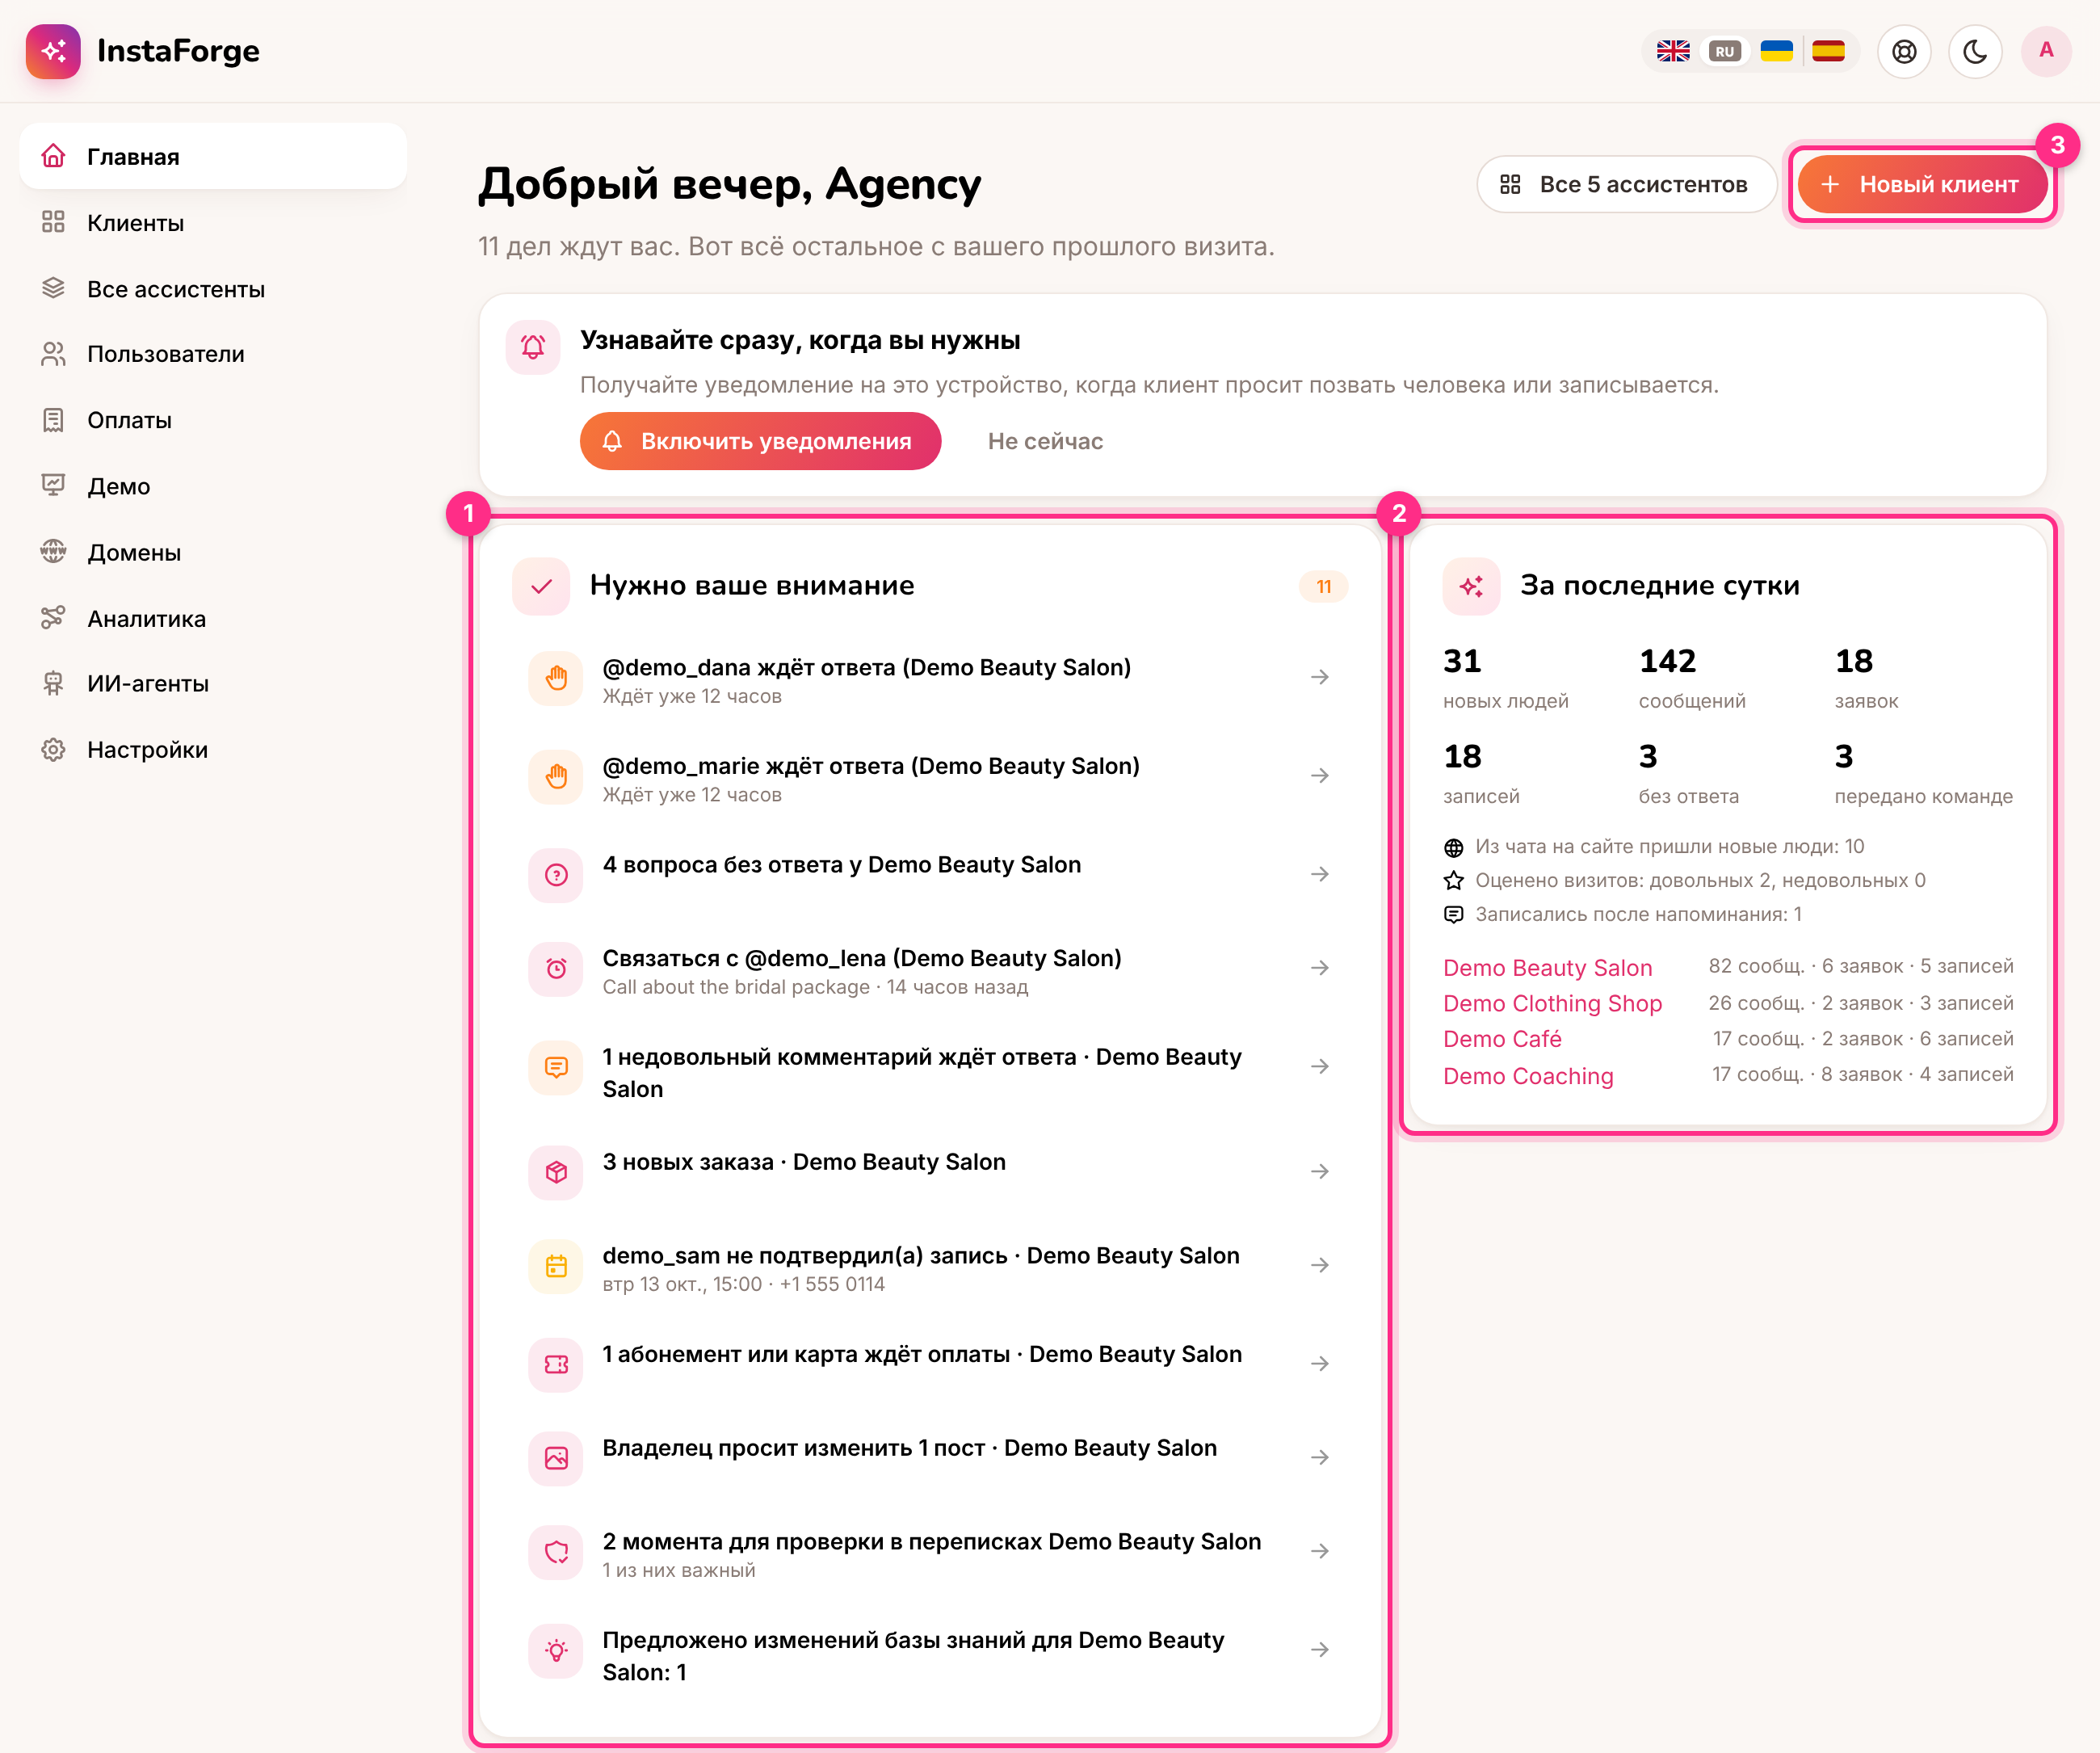The width and height of the screenshot is (2100, 1753).
Task: Open Пользователи page
Action: [213, 354]
